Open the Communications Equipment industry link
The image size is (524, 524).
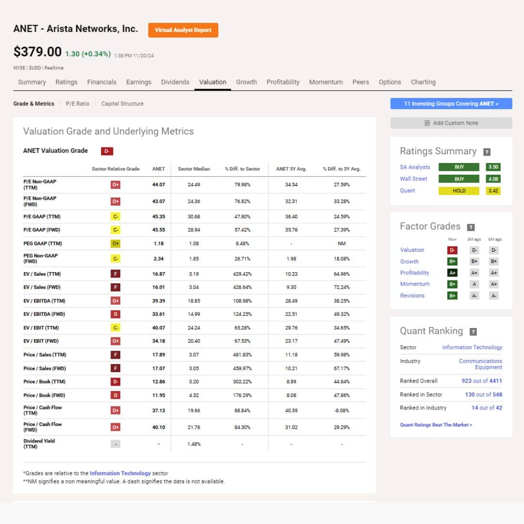480,364
